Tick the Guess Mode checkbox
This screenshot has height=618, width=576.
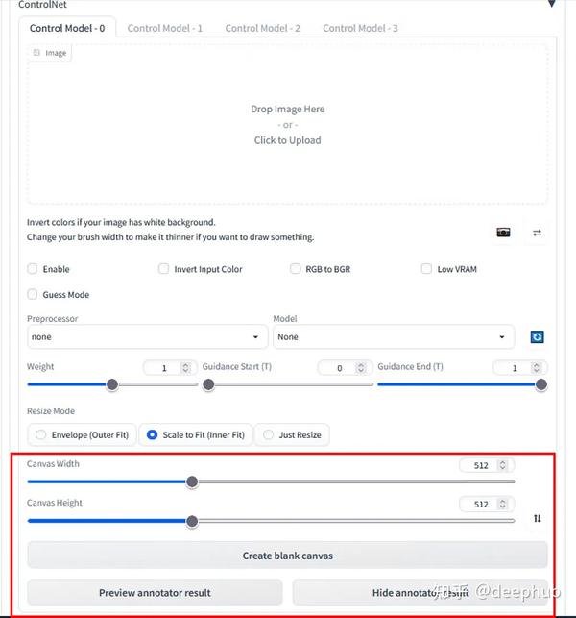click(x=33, y=295)
